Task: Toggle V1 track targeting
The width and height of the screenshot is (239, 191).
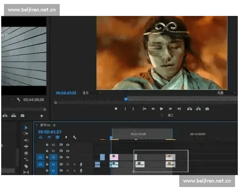Action: [53, 157]
